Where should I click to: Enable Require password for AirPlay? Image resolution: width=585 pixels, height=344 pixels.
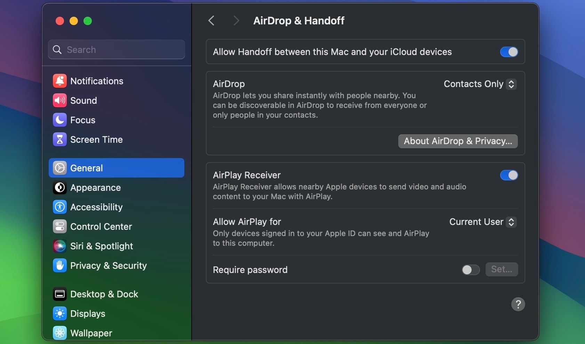[x=470, y=270]
